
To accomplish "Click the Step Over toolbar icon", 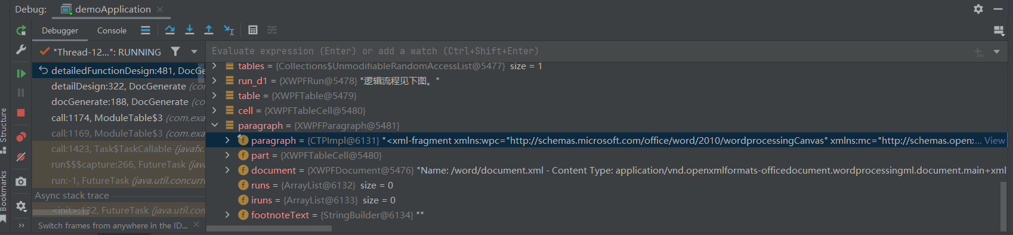I will [170, 30].
